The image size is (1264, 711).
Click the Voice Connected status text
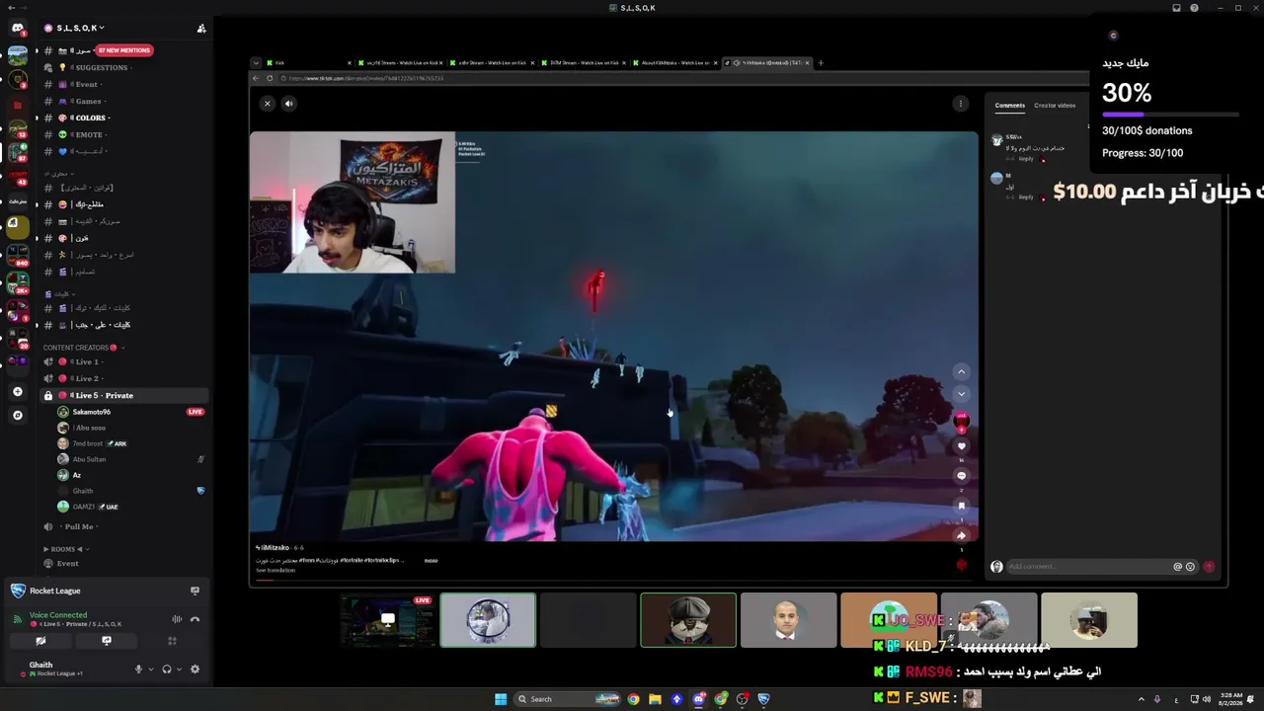(x=58, y=615)
